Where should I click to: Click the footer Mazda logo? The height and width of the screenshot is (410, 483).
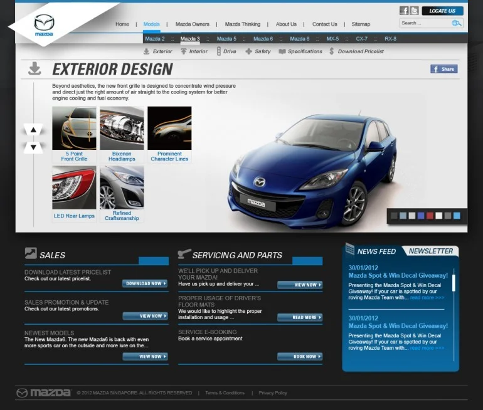tap(44, 393)
